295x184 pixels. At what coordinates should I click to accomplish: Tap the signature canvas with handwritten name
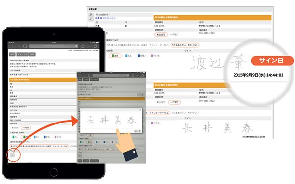click(x=111, y=120)
